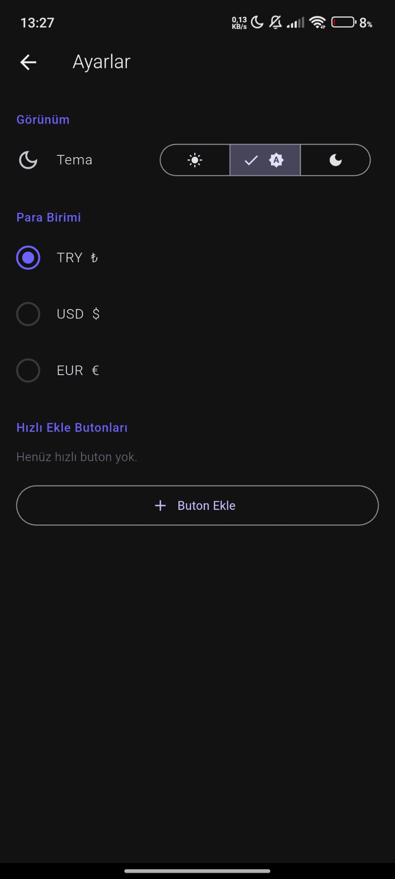
Task: Tap the Tema setting label
Action: click(75, 160)
